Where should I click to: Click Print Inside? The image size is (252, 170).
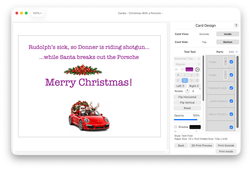pyautogui.click(x=226, y=152)
